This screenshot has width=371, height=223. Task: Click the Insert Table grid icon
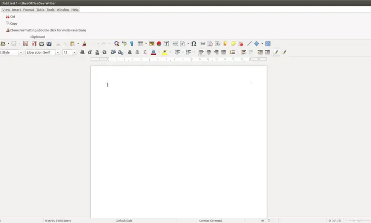[140, 44]
